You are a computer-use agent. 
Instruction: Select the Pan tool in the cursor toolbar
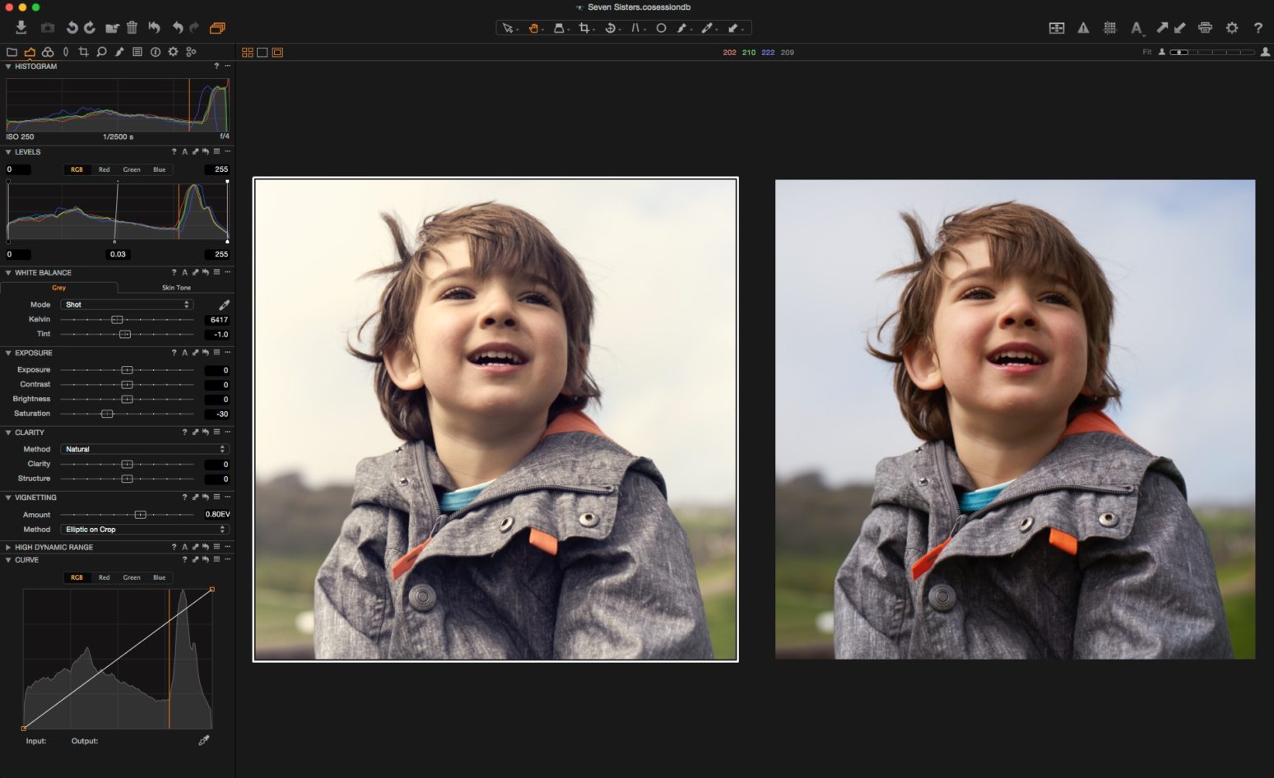[533, 27]
